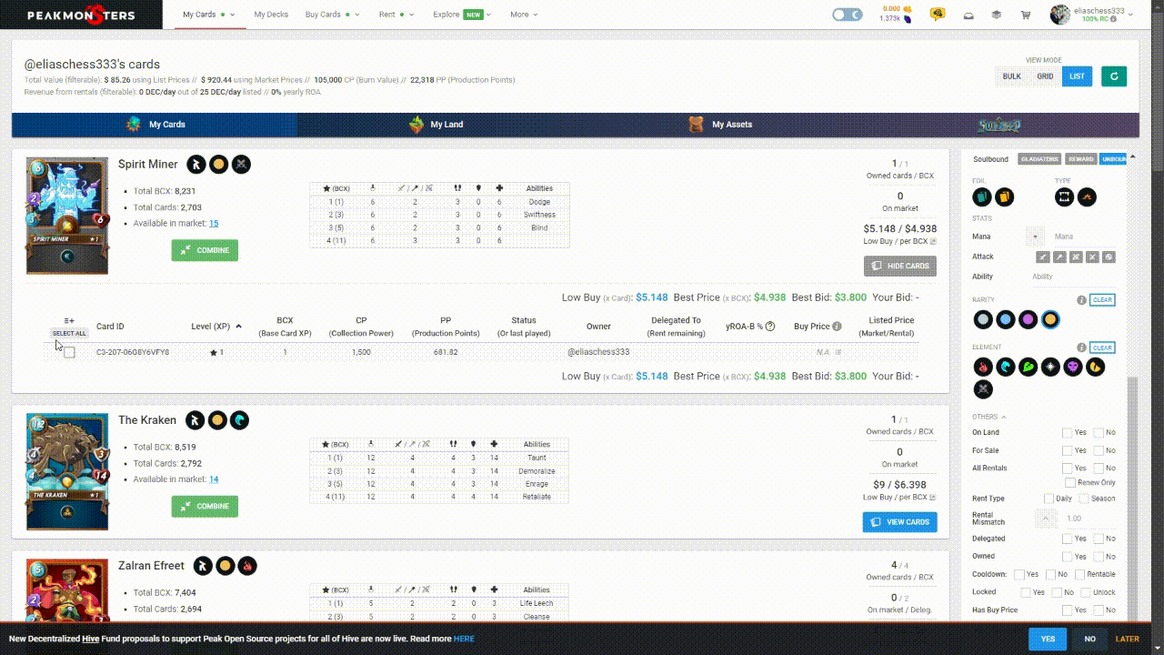Click the Rarity info icon

[x=1081, y=300]
